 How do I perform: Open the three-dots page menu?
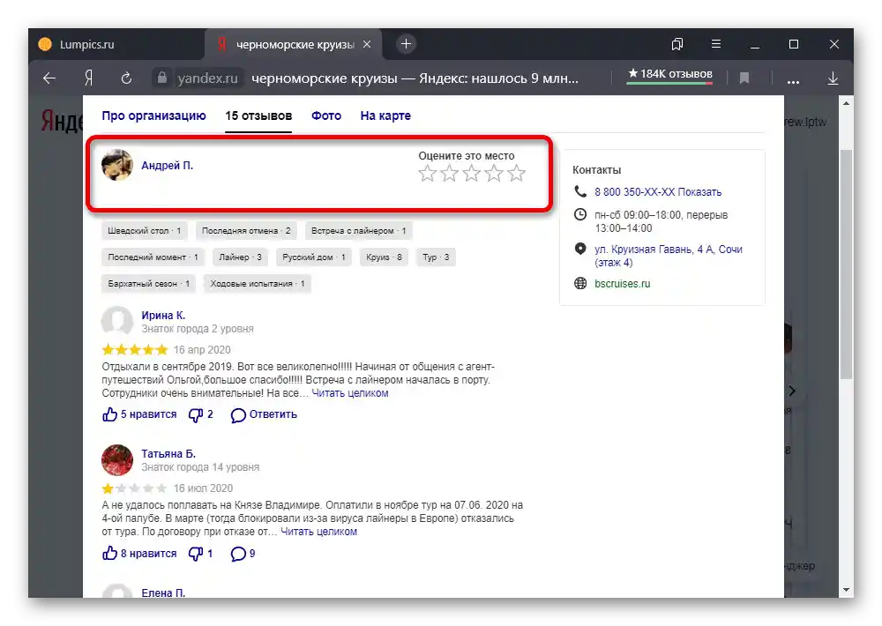coord(793,80)
